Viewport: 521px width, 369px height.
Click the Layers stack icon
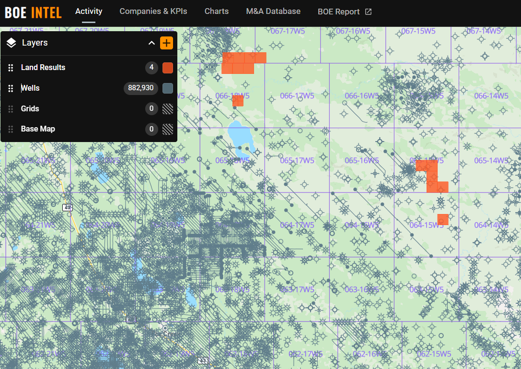12,43
